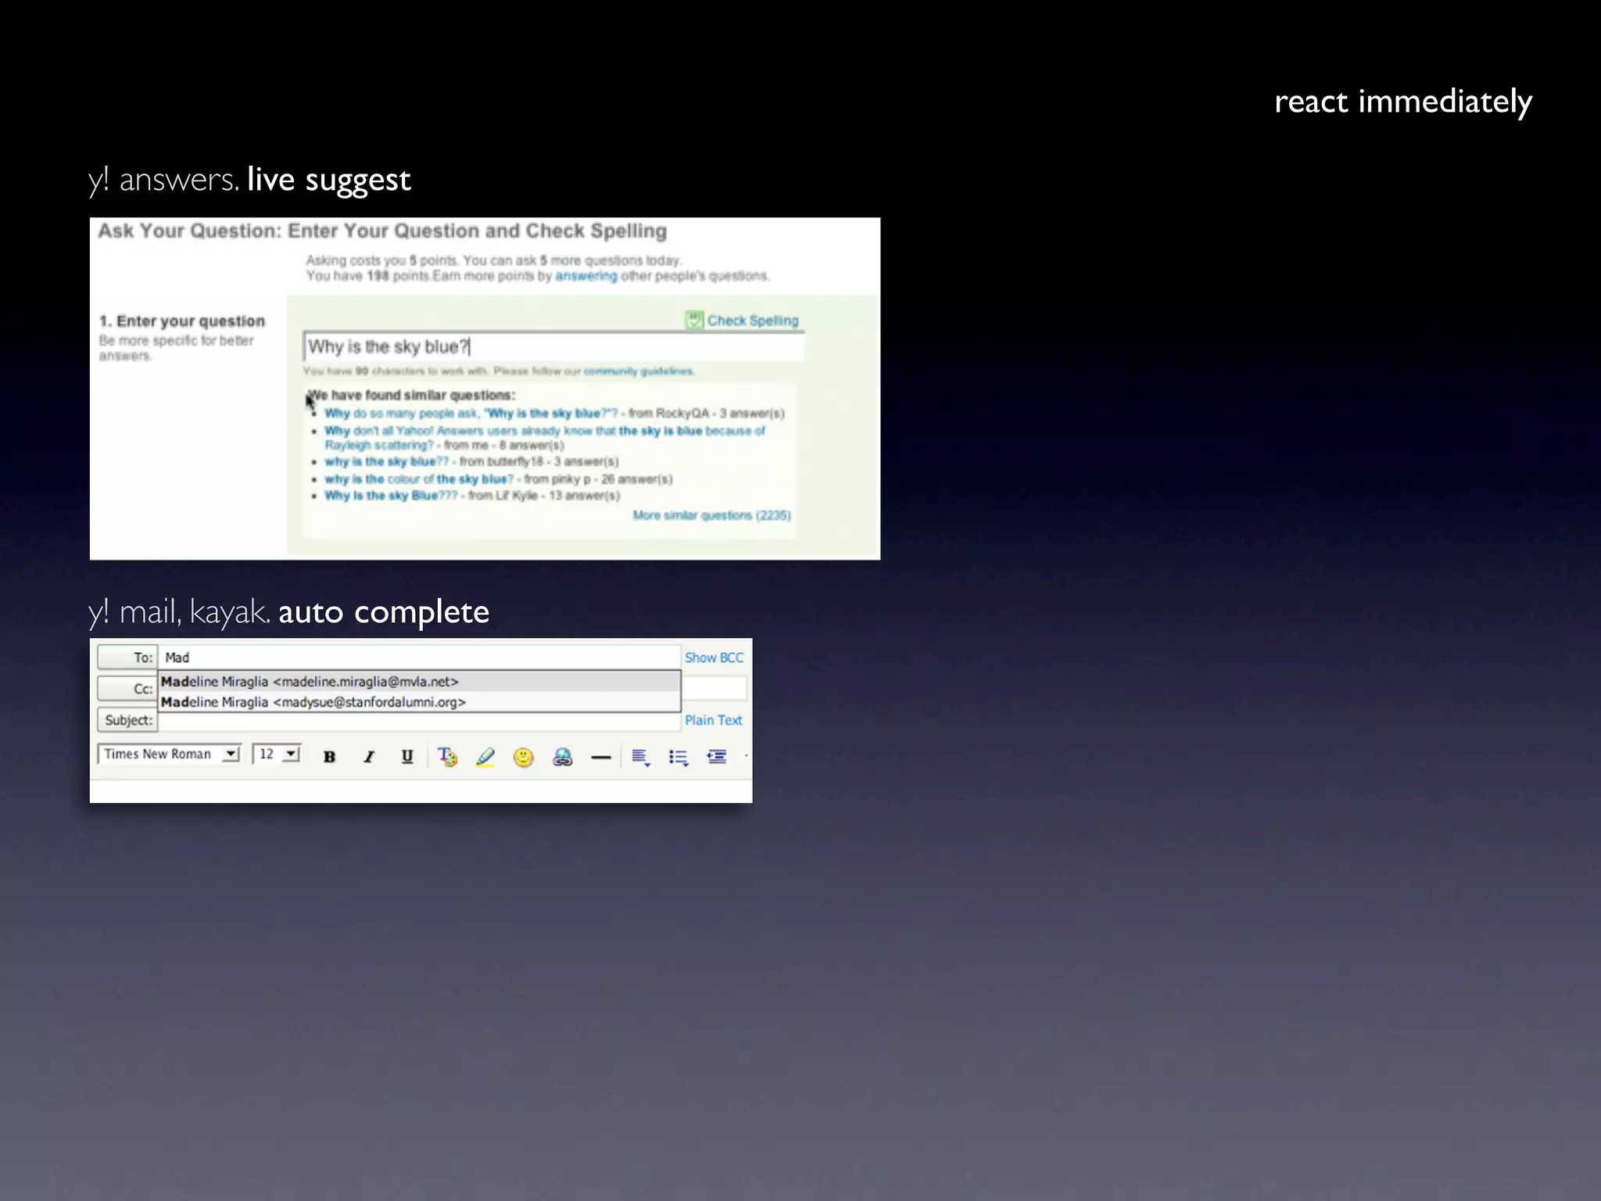
Task: Open the Rayleigh scattering similar question
Action: coord(544,438)
